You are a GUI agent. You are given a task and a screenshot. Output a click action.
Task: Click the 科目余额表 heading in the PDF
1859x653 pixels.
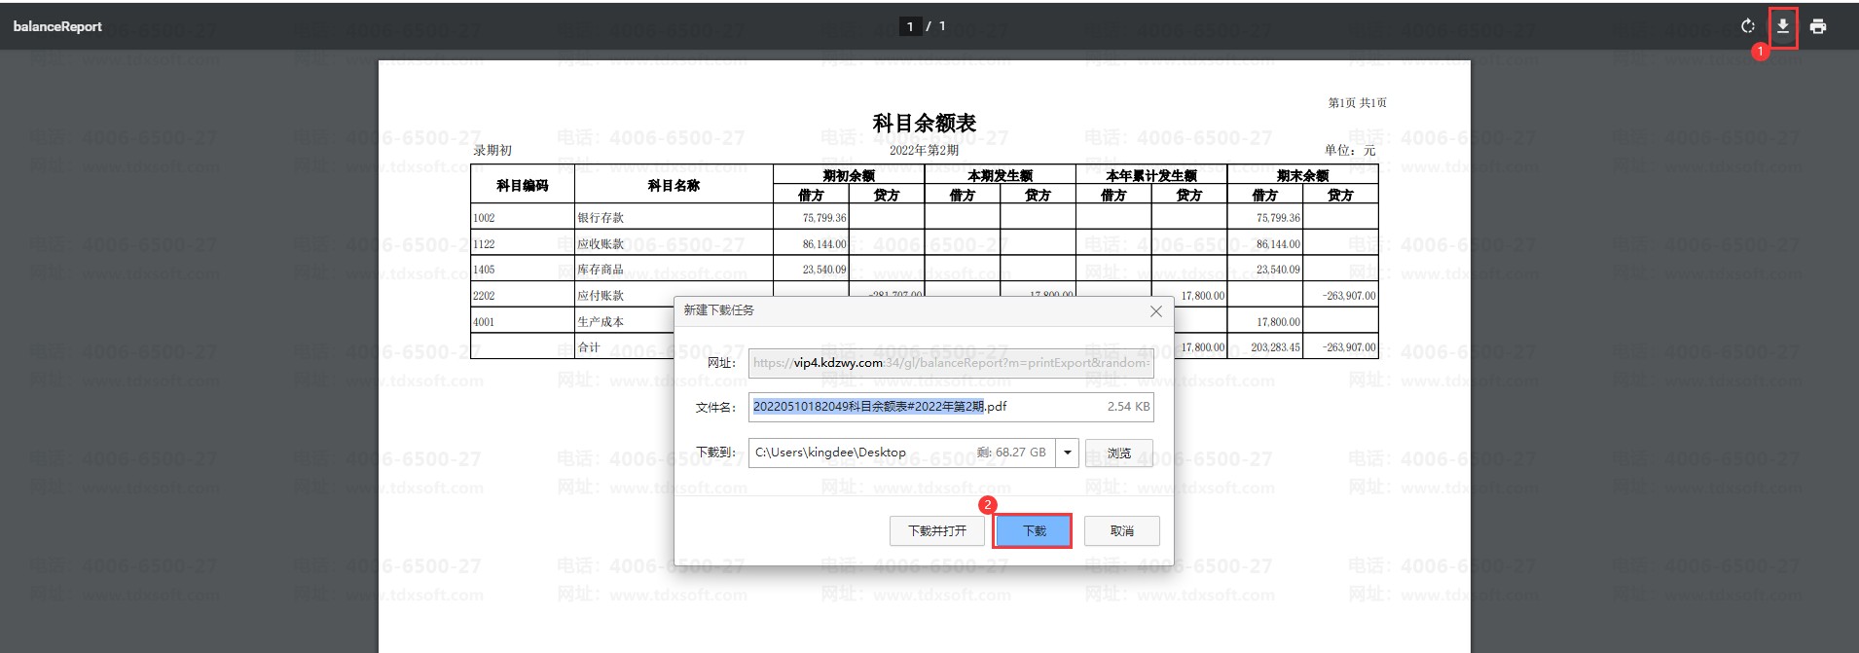tap(924, 124)
